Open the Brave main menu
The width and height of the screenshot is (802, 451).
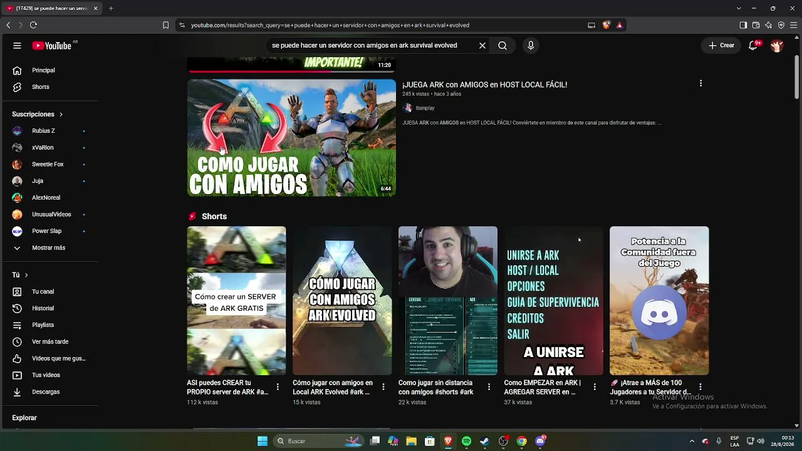pos(794,25)
